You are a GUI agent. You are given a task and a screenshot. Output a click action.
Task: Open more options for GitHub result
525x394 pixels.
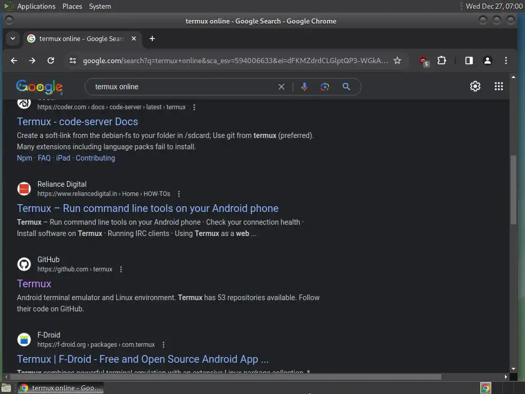point(121,269)
